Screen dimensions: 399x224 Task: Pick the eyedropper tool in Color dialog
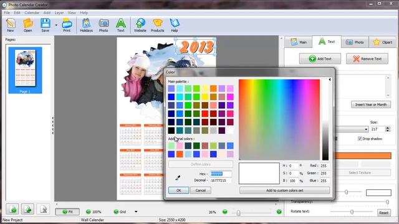(178, 178)
